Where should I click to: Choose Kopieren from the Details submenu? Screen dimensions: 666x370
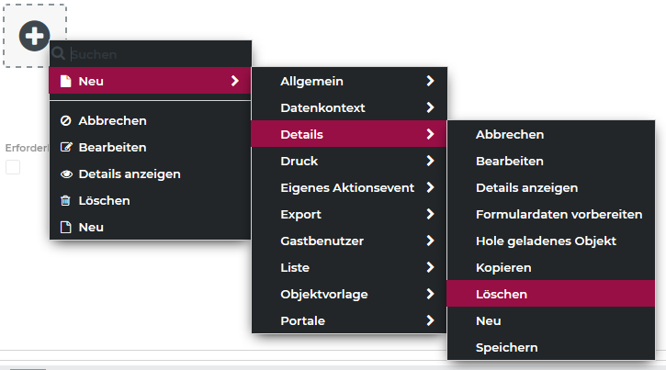tap(503, 268)
